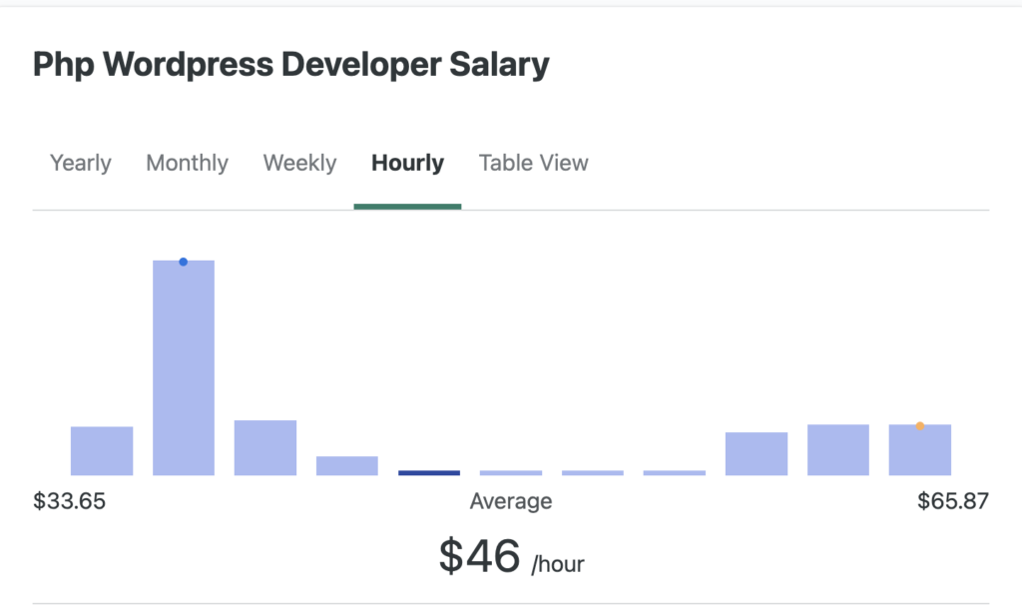Screen dimensions: 1022x610
Task: Select the leftmost salary bar above $33.65
Action: point(101,449)
